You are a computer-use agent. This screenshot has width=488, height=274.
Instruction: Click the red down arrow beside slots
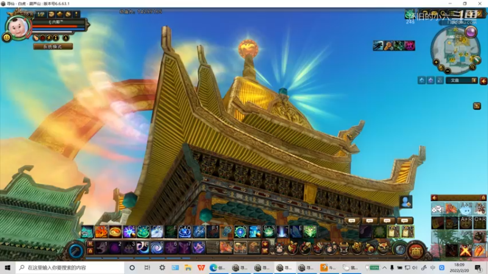265,244
